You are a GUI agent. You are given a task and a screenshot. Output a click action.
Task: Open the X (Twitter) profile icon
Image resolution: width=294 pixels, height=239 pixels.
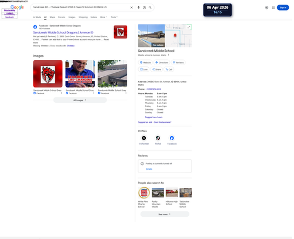[144, 138]
